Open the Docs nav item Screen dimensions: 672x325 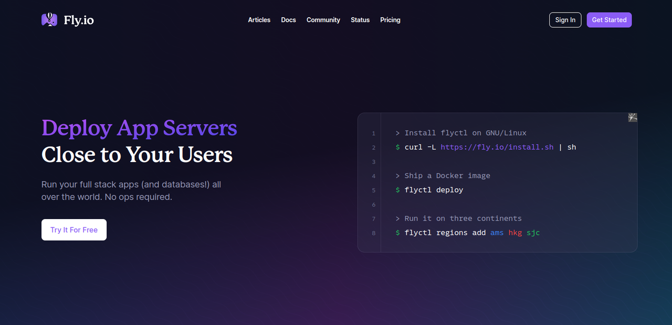pos(288,20)
